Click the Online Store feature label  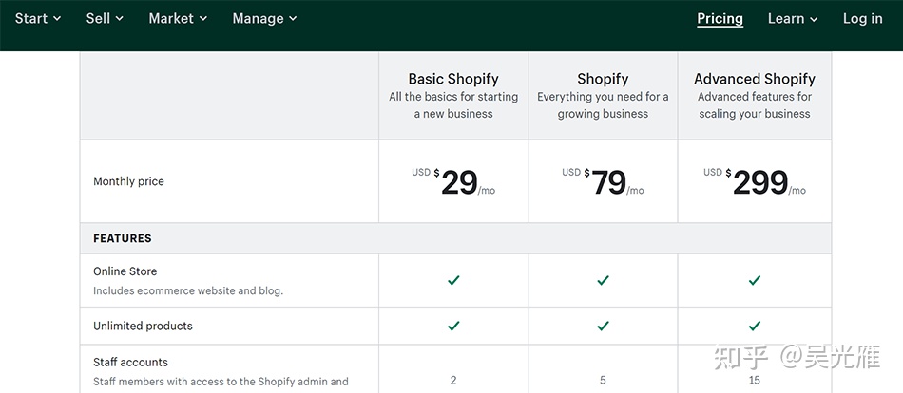[125, 271]
